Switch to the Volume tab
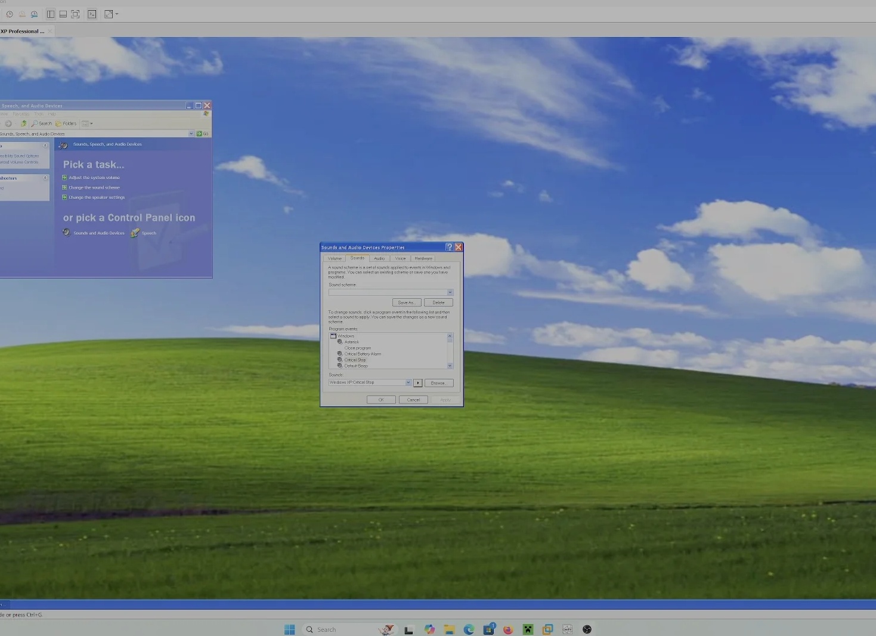 pyautogui.click(x=335, y=258)
